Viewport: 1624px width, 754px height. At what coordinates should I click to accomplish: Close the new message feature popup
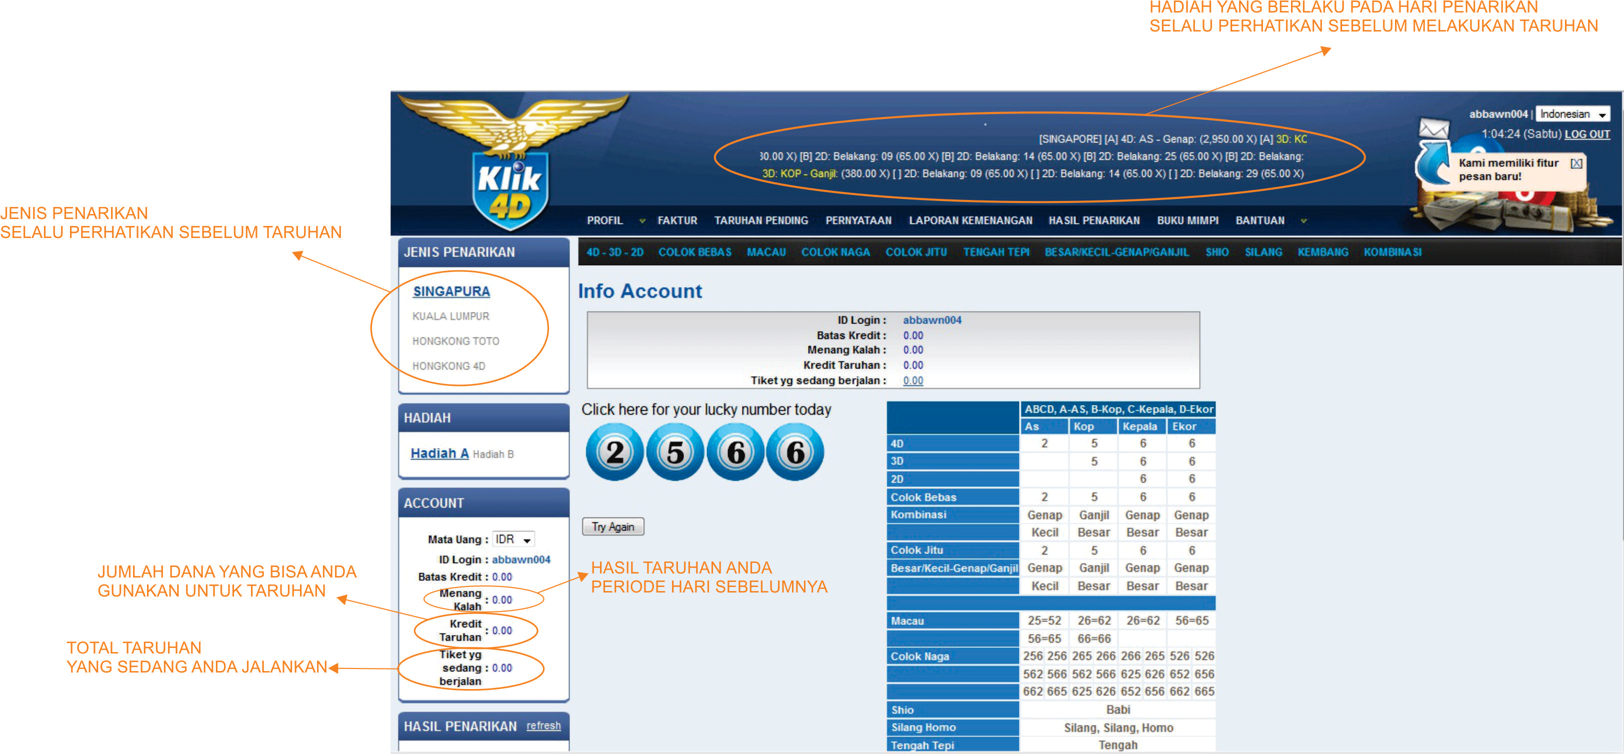pos(1576,163)
